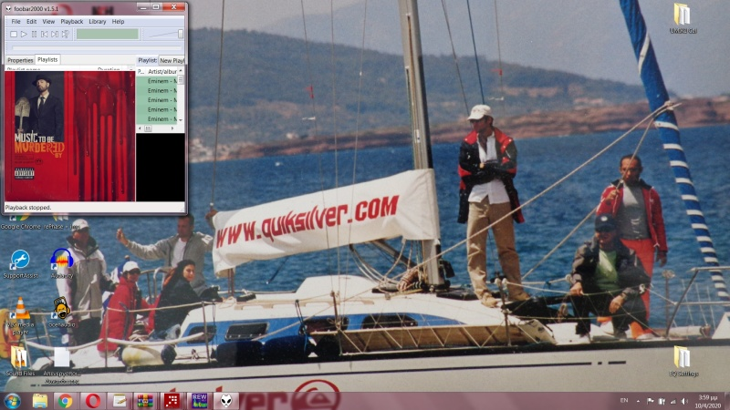Click the EN language indicator in the tray

pos(624,400)
